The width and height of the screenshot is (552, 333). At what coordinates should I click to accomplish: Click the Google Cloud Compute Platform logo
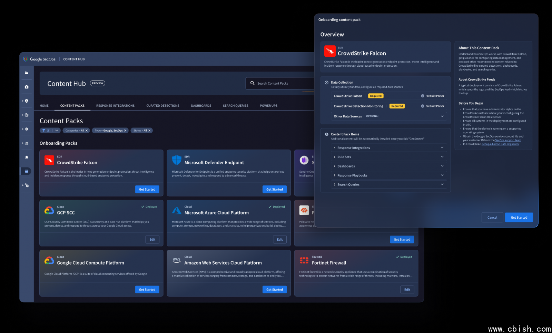(49, 260)
